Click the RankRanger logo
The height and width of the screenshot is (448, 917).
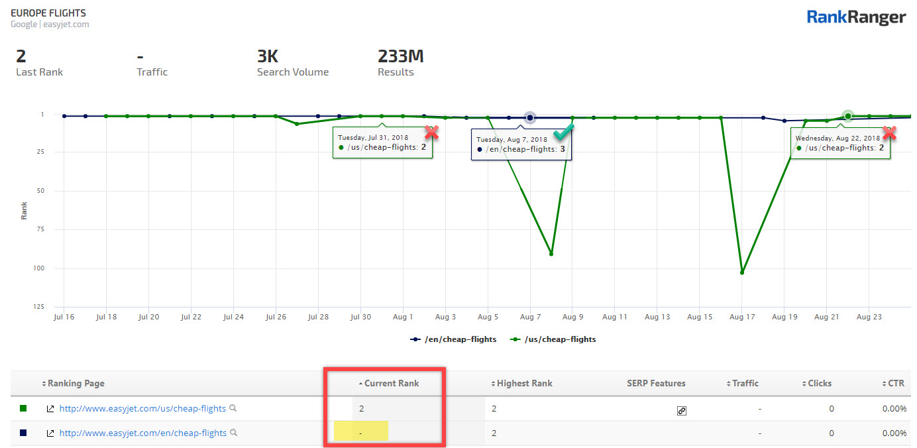click(x=856, y=17)
